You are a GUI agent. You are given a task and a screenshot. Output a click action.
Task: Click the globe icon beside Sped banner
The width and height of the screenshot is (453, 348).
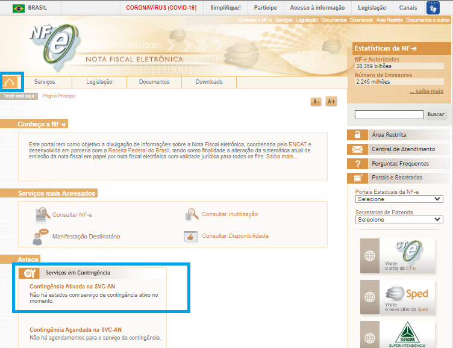click(370, 297)
